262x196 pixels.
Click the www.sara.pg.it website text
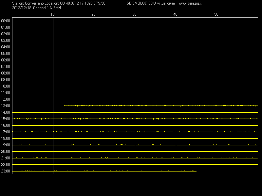(x=190, y=3)
